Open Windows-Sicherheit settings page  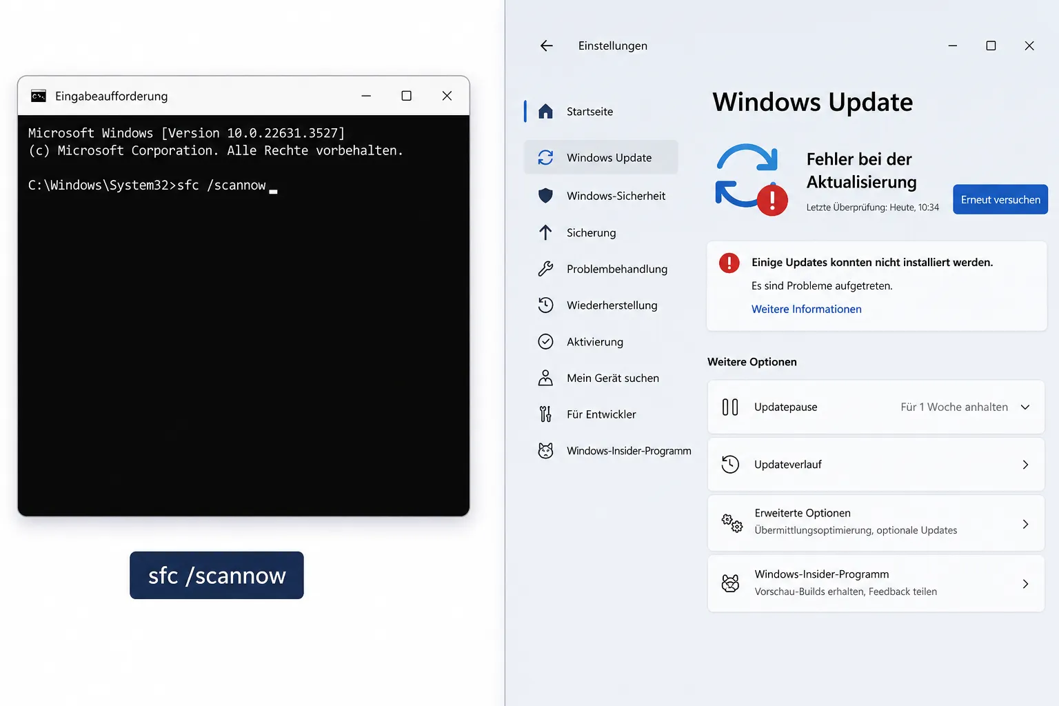[x=601, y=196]
